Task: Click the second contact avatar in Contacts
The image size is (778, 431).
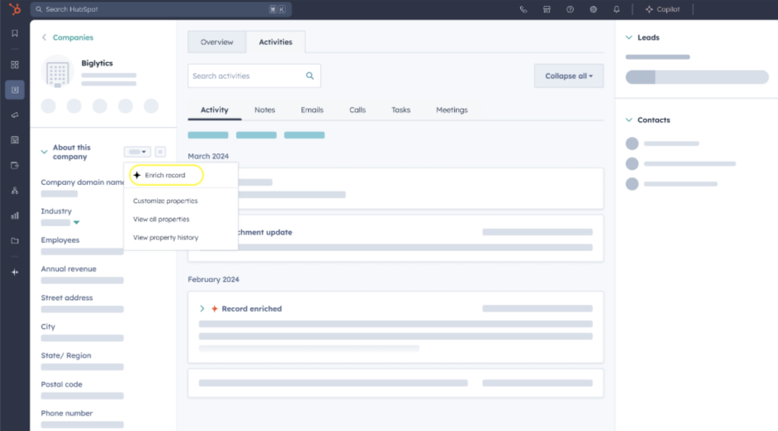Action: [x=632, y=163]
